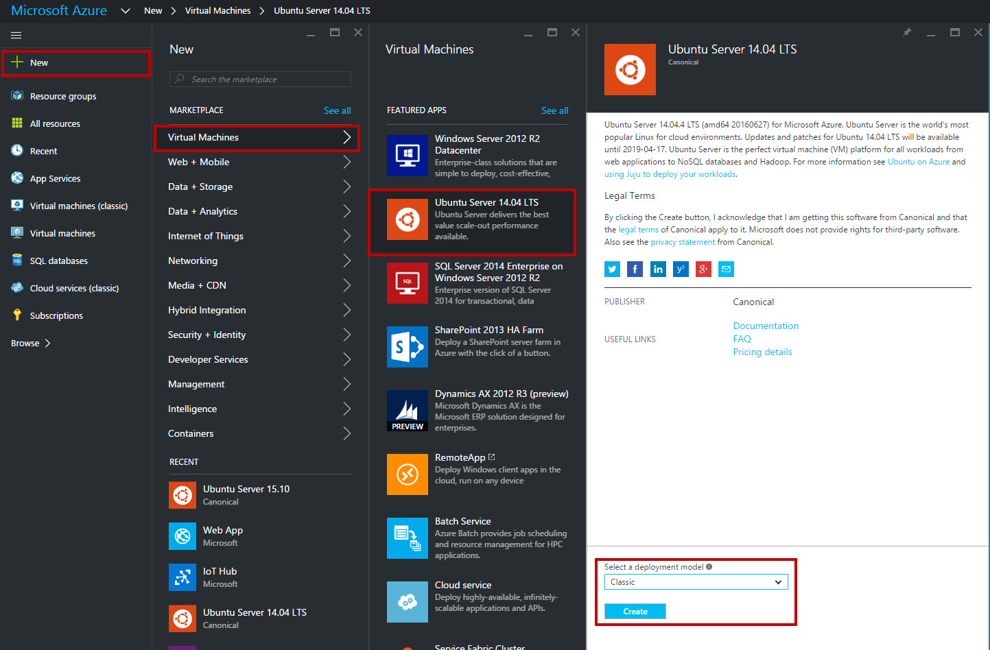This screenshot has width=990, height=650.
Task: Select Ubuntu Server 14.04 LTS featured app
Action: coord(472,222)
